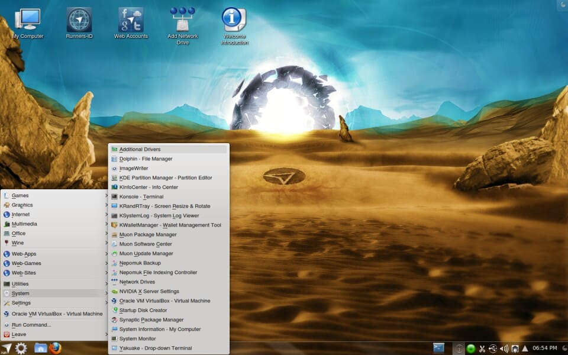Launch Synaptic Package Manager
The height and width of the screenshot is (355, 568).
[x=169, y=320]
